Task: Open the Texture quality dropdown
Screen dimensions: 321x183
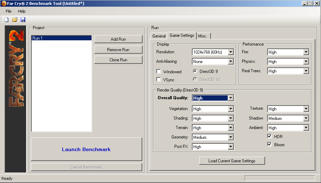Action: [x=288, y=109]
